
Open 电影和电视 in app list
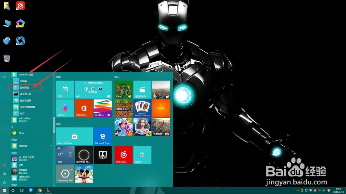click(24, 178)
